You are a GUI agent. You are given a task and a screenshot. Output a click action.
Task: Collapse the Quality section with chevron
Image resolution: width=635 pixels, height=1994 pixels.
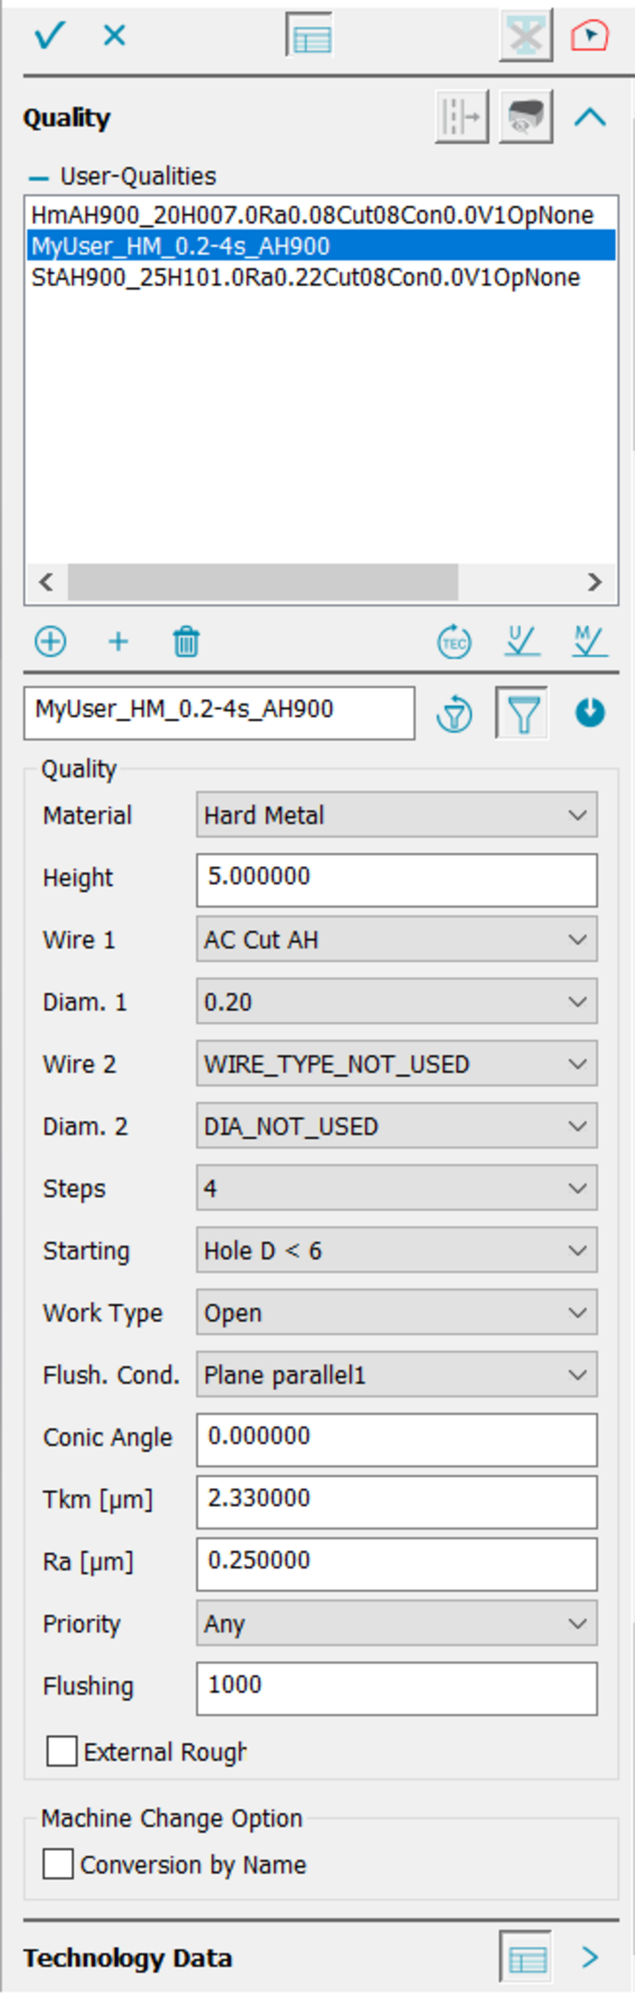point(589,117)
